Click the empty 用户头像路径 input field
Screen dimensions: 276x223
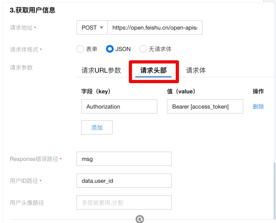[x=124, y=202]
